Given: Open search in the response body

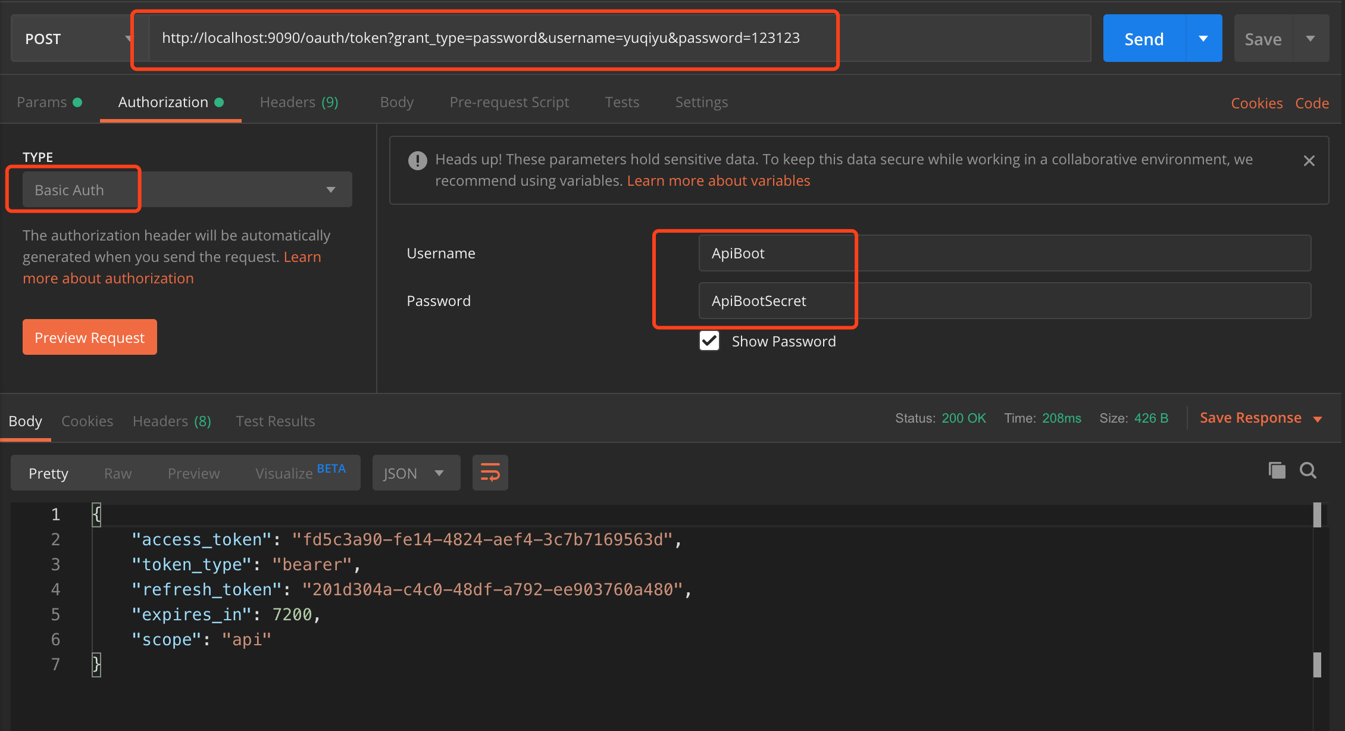Looking at the screenshot, I should [x=1308, y=470].
